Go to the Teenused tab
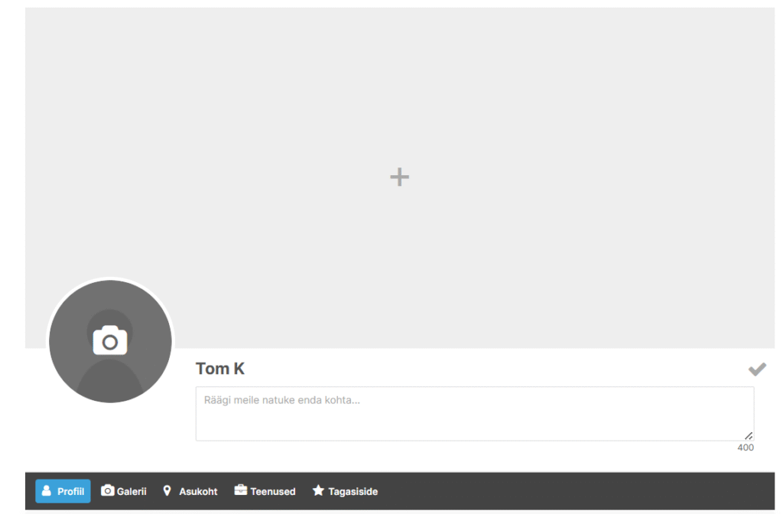Image resolution: width=783 pixels, height=514 pixels. pyautogui.click(x=265, y=491)
